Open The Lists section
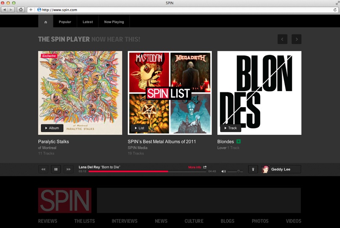Viewport: 340px width, 228px height. click(x=85, y=221)
